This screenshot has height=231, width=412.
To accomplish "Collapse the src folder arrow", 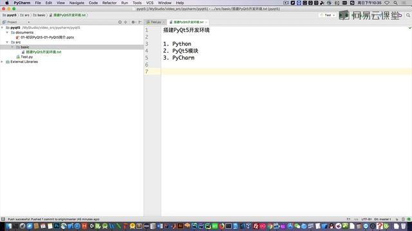I will (x=7, y=42).
